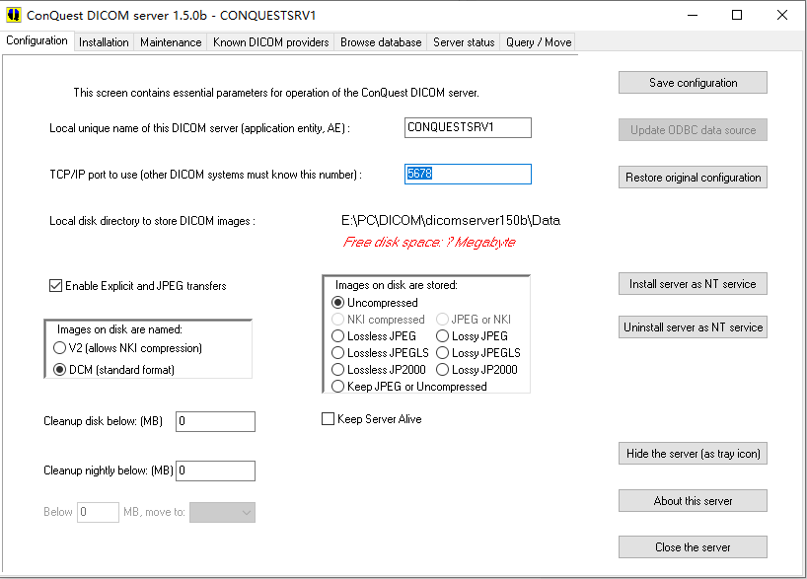This screenshot has width=807, height=579.
Task: Open Known DICOM providers tab
Action: tap(270, 42)
